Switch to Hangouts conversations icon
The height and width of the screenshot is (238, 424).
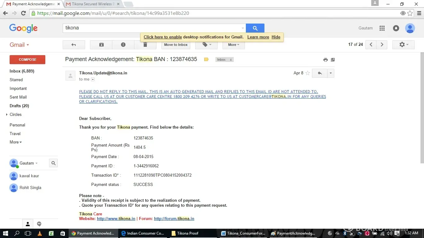(x=39, y=224)
